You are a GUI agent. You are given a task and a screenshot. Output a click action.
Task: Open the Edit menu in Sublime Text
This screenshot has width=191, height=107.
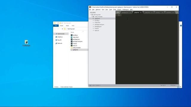coord(93,10)
